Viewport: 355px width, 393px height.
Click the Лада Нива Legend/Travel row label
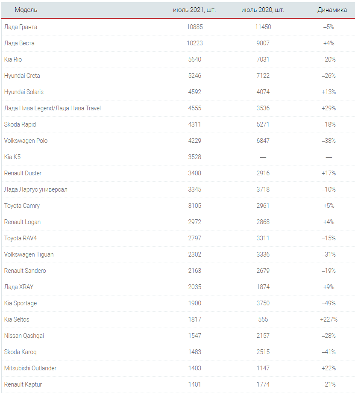pyautogui.click(x=52, y=108)
